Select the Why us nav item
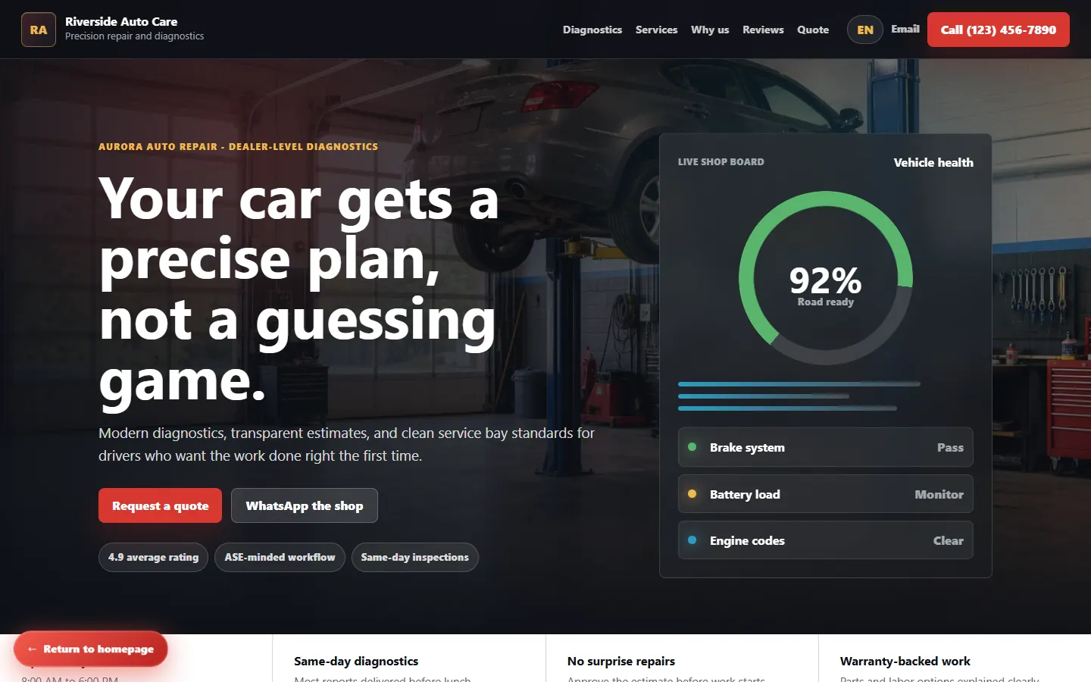Image resolution: width=1091 pixels, height=682 pixels. click(710, 30)
